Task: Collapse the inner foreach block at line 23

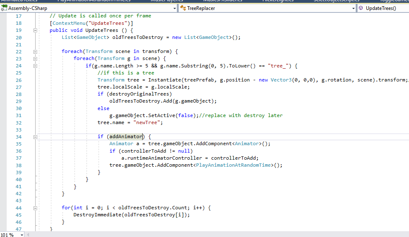Action: click(x=35, y=59)
